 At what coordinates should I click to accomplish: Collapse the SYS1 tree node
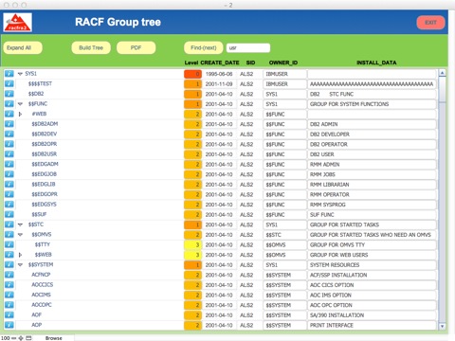coord(20,74)
